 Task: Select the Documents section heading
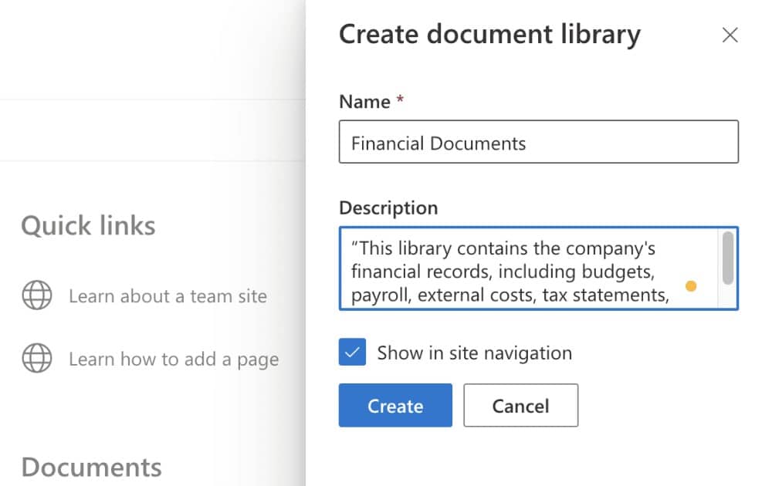[x=91, y=467]
